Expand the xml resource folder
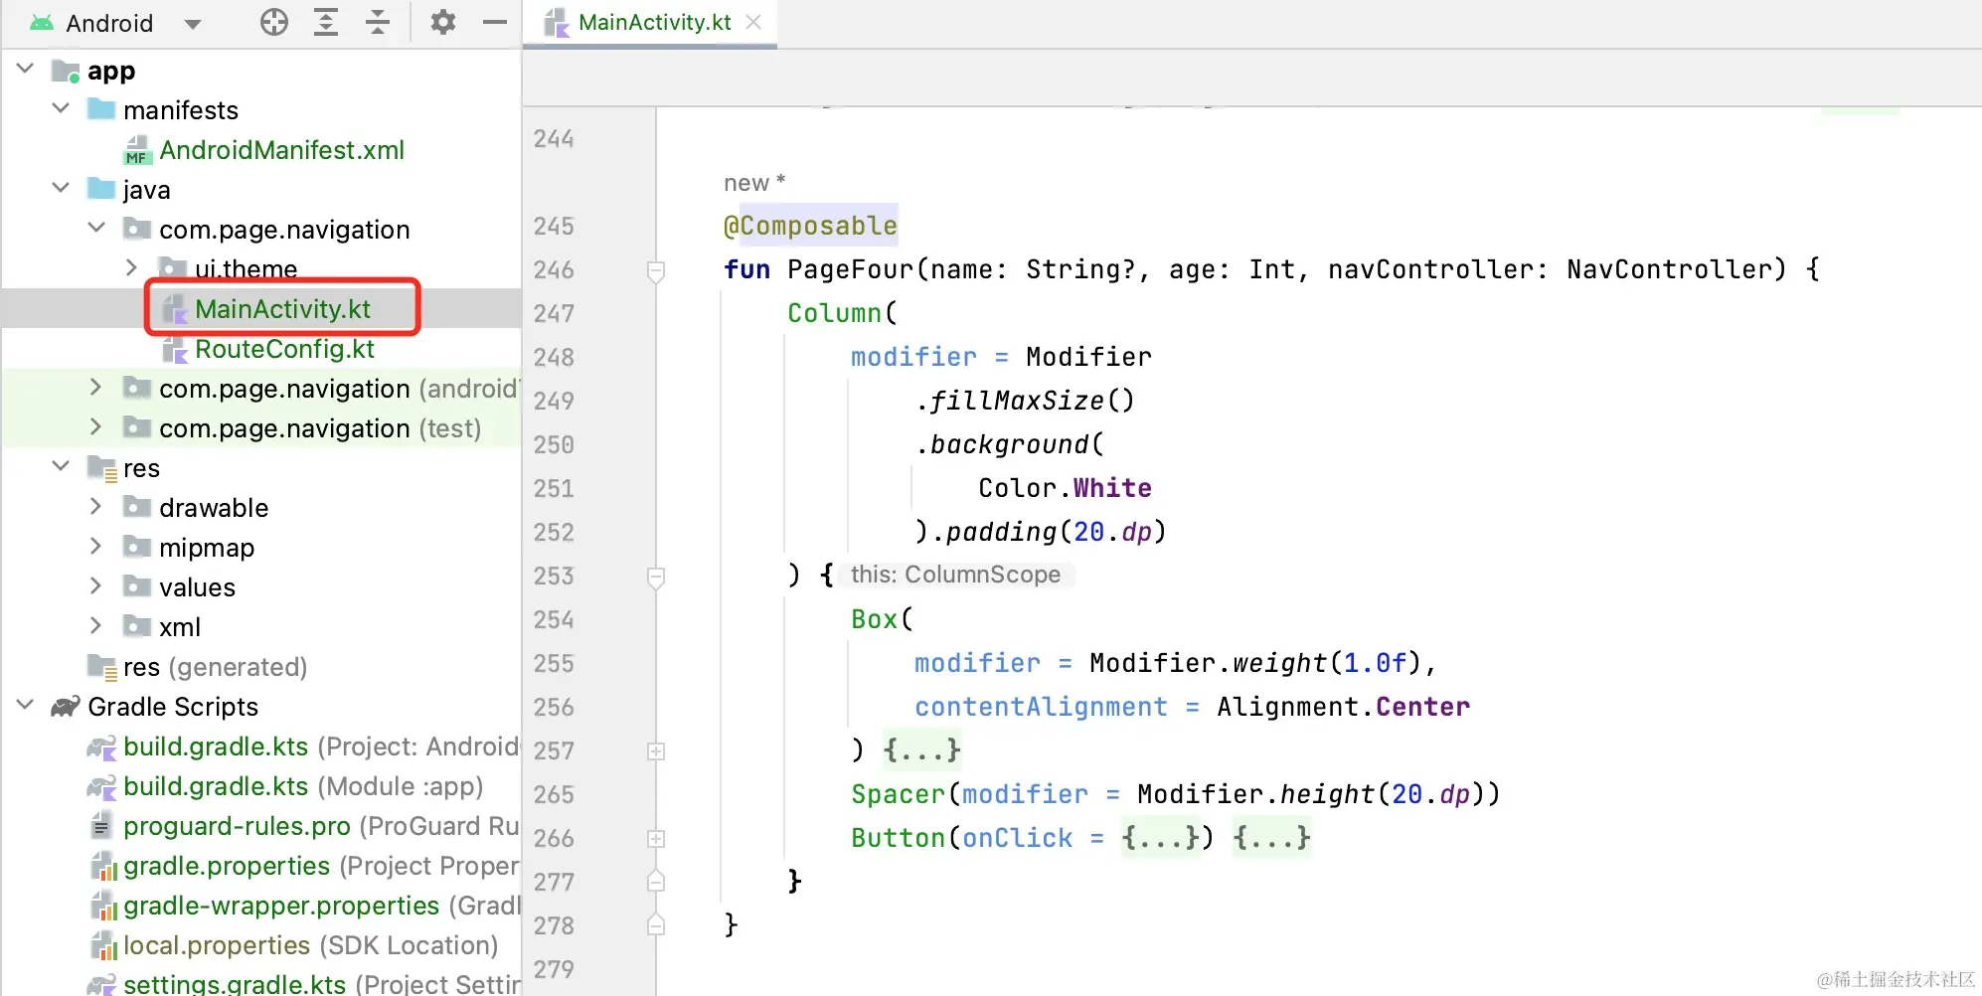Viewport: 1982px width, 996px height. [x=95, y=626]
